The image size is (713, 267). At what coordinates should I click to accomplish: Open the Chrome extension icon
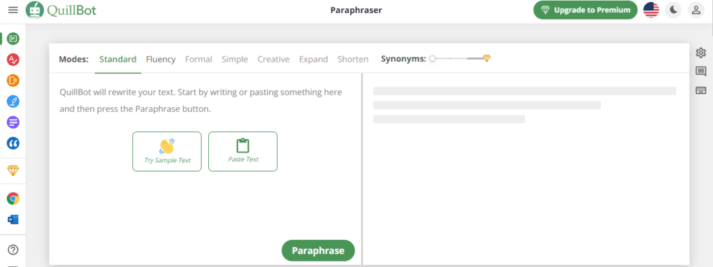tap(13, 199)
